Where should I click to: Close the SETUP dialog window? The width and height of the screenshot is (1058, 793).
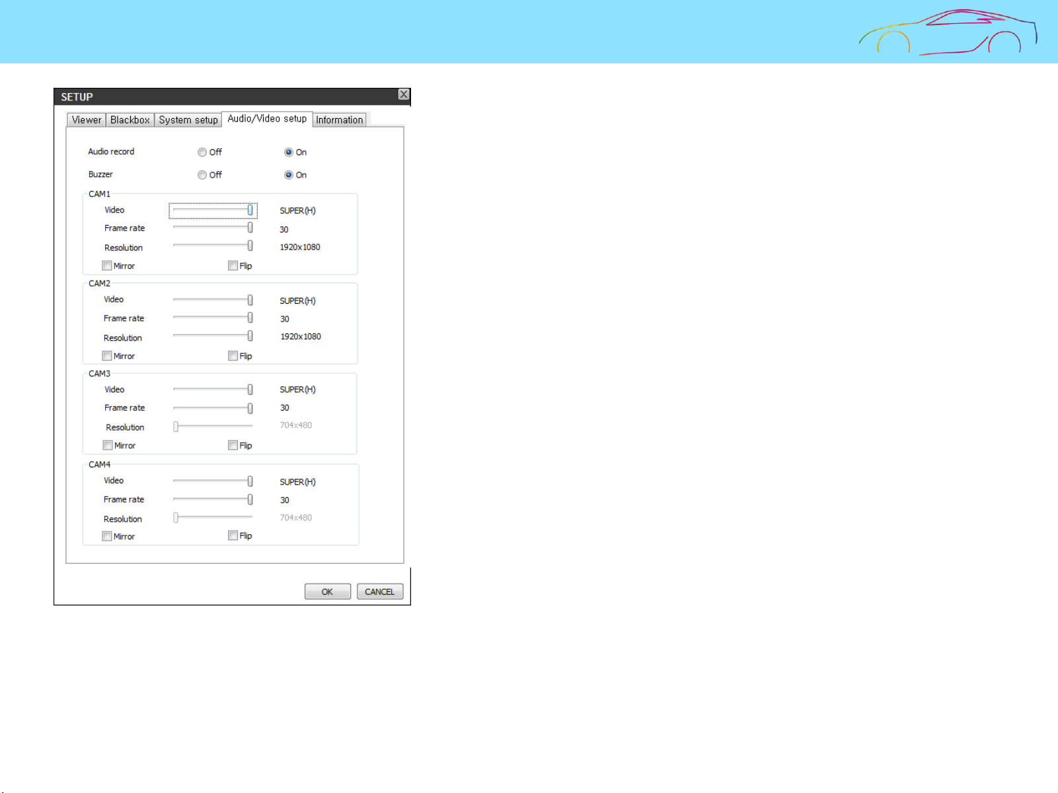(x=404, y=94)
